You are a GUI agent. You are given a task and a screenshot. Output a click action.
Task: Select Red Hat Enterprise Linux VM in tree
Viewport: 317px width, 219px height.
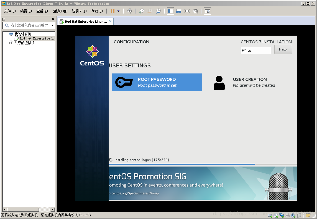pos(37,38)
